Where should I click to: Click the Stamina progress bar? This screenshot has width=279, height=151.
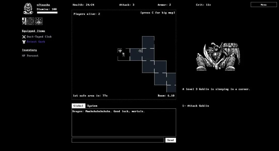click(47, 13)
